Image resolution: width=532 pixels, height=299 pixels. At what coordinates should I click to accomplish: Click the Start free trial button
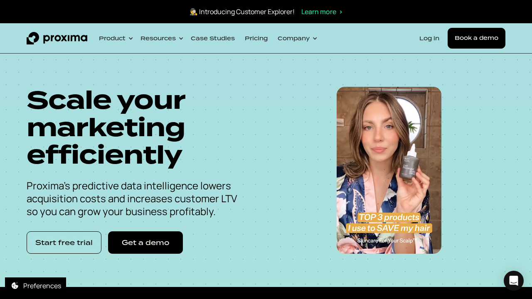click(64, 243)
